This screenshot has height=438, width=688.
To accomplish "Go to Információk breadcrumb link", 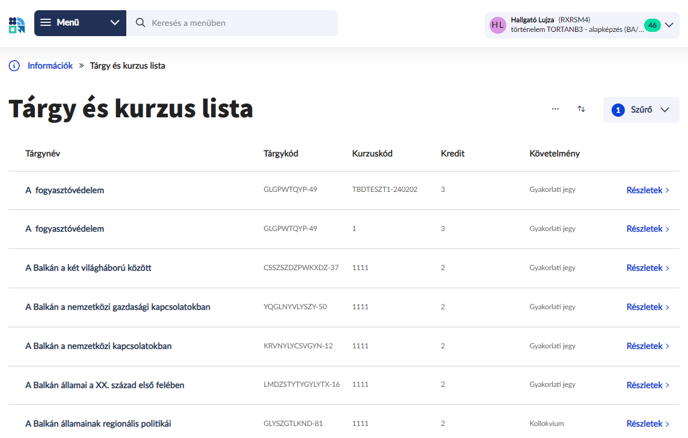I will pyautogui.click(x=50, y=66).
